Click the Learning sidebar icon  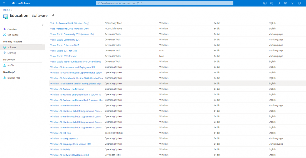click(x=4, y=53)
